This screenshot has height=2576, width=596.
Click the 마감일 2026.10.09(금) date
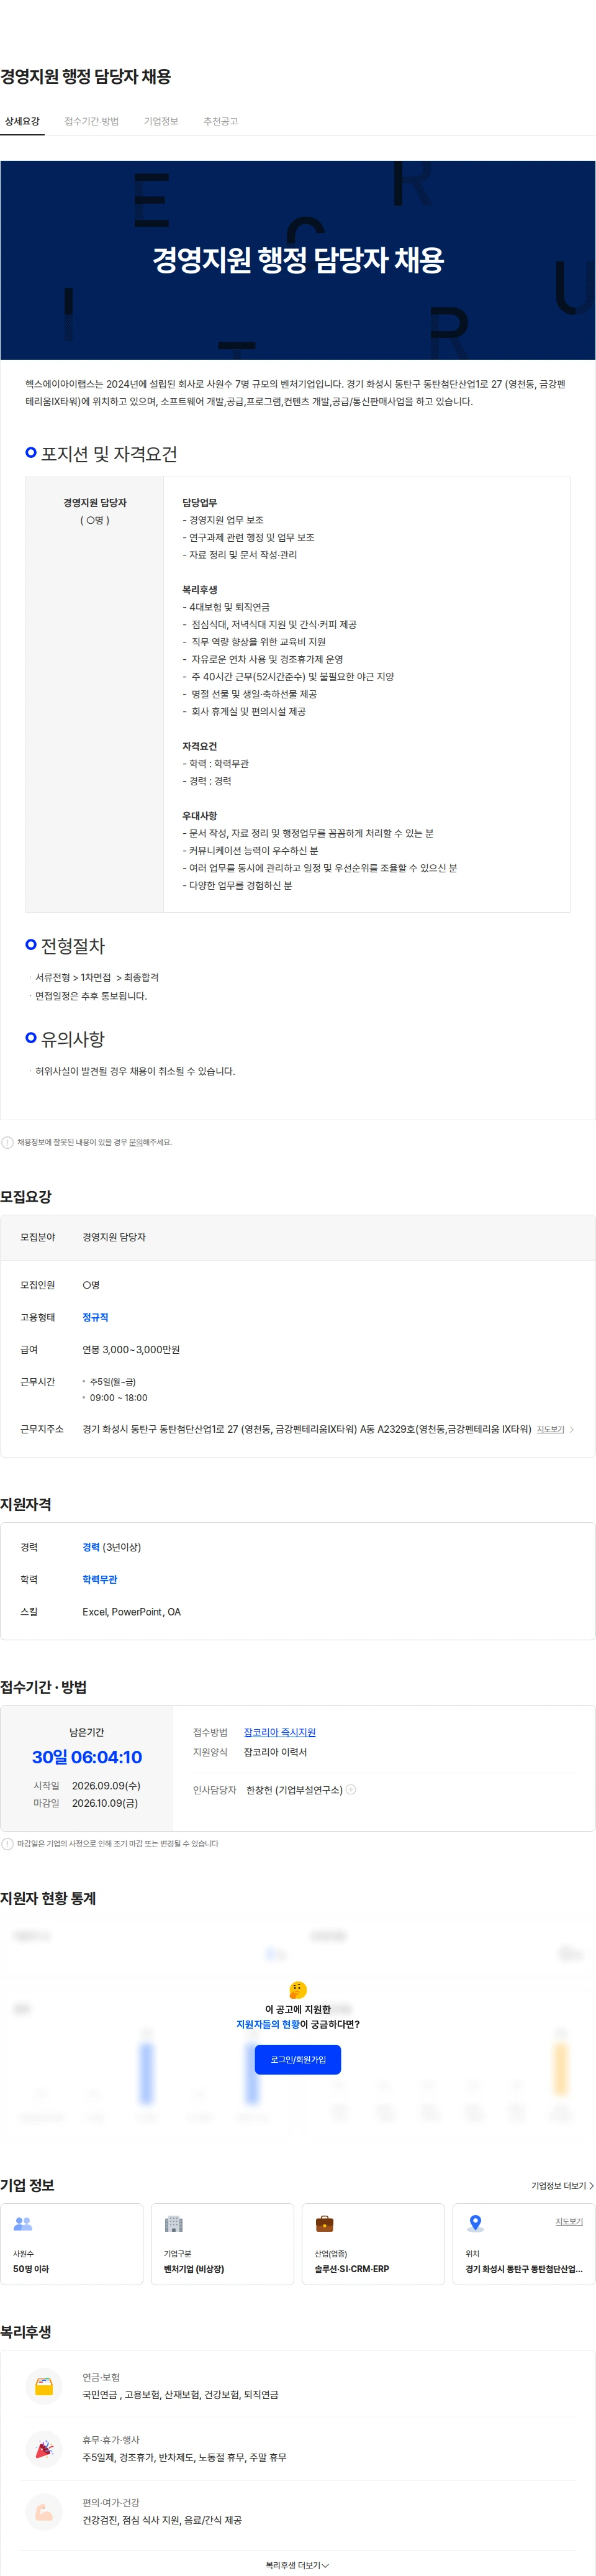105,1803
